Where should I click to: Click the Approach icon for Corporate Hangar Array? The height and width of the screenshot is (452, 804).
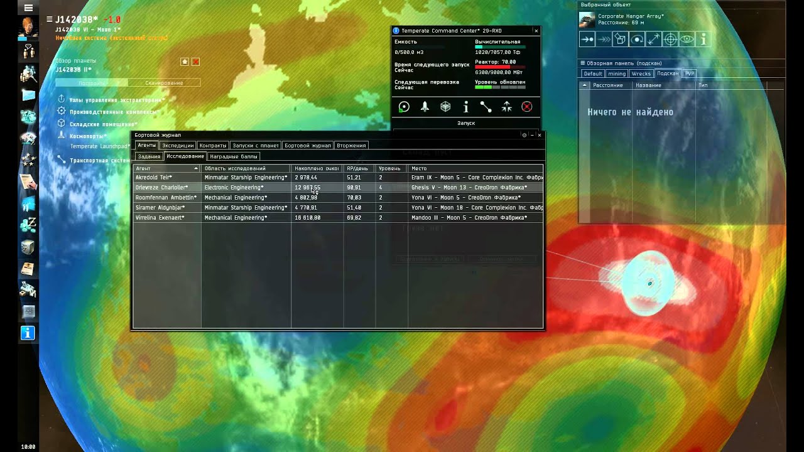(x=587, y=39)
